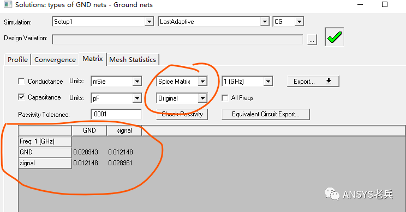The width and height of the screenshot is (406, 212).
Task: Click the Design Variation text field
Action: click(177, 40)
